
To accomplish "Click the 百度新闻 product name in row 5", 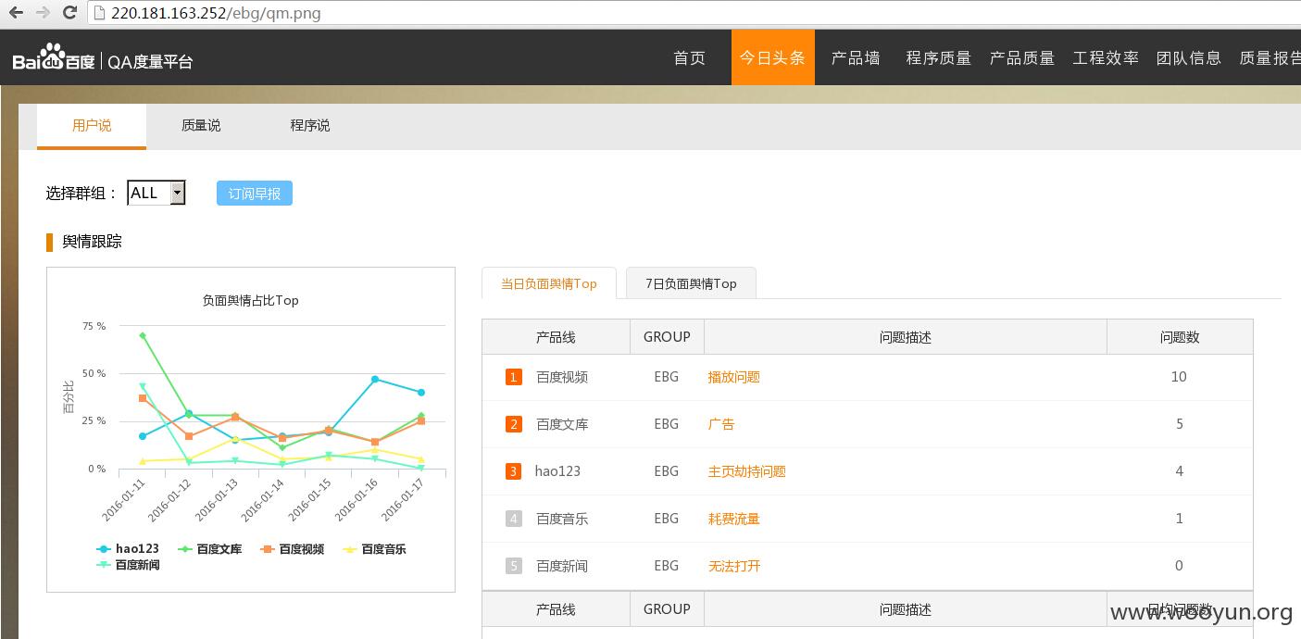I will click(562, 566).
